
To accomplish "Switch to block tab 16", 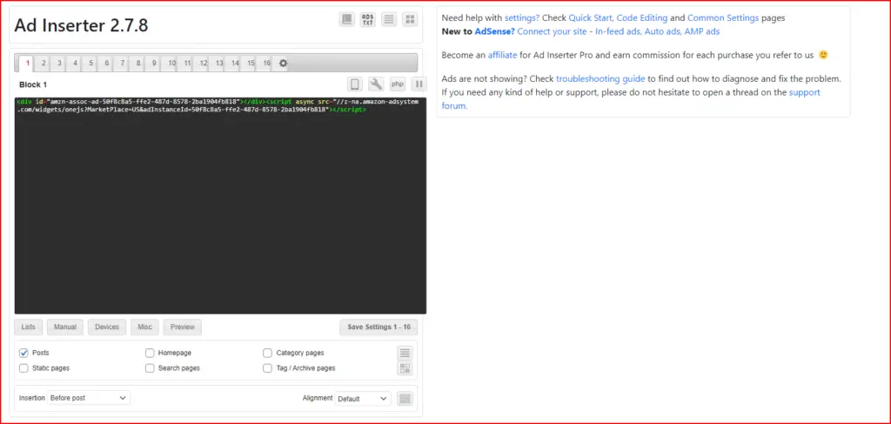I will tap(267, 64).
